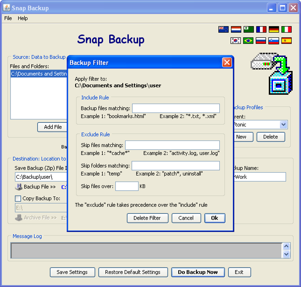Screen dimensions: 301x287
Task: Click the bold path C:\Documents and Settings\user
Action: click(x=118, y=86)
